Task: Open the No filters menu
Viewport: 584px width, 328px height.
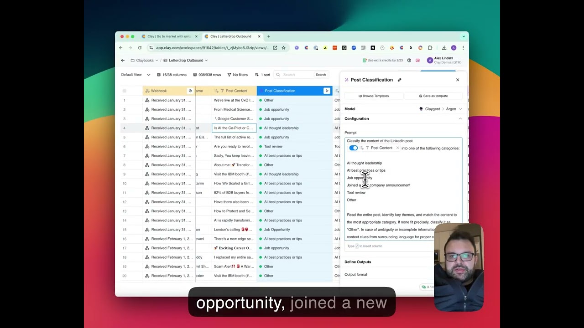Action: [x=237, y=75]
